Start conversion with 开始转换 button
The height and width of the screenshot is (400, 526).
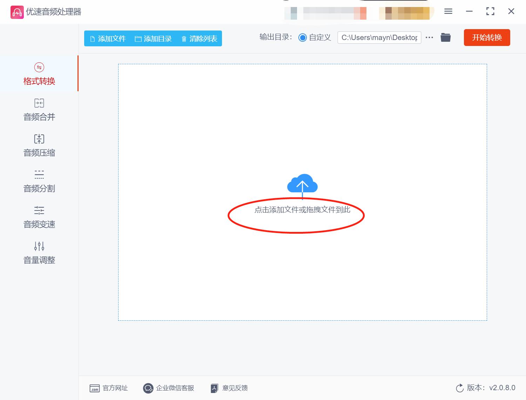pyautogui.click(x=487, y=38)
